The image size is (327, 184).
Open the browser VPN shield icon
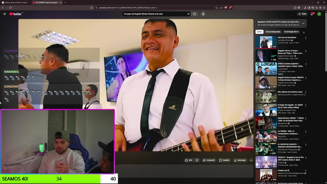pos(320,8)
